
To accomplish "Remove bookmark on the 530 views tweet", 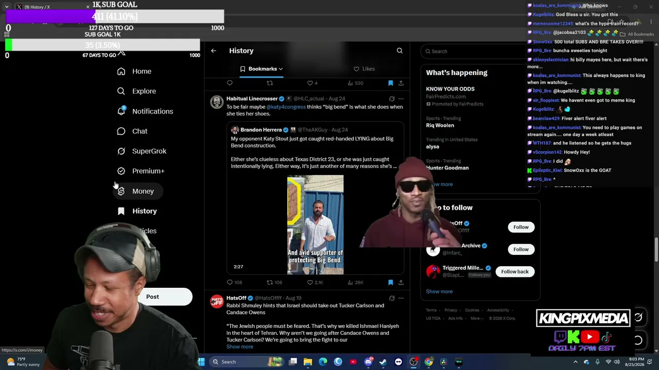I will click(390, 83).
